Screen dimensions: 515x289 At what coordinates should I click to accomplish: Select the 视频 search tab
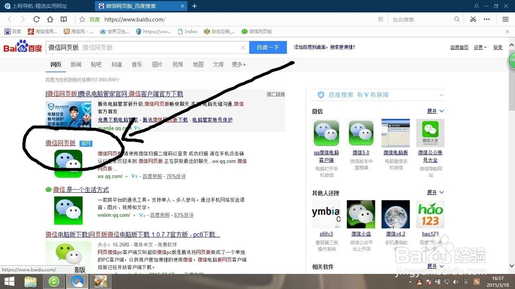point(178,64)
